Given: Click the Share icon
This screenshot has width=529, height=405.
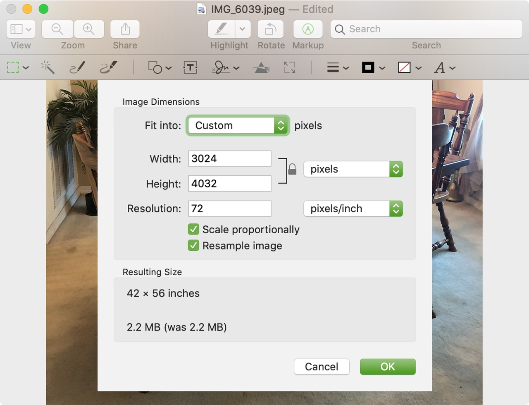Looking at the screenshot, I should click(x=125, y=29).
